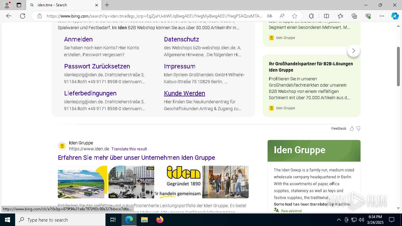The image size is (402, 226).
Task: Click the taskbar search box
Action: click(x=60, y=220)
